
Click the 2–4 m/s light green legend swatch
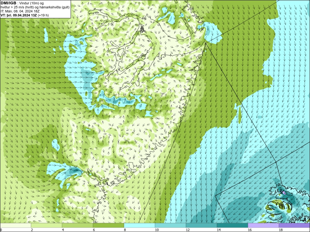46,225
